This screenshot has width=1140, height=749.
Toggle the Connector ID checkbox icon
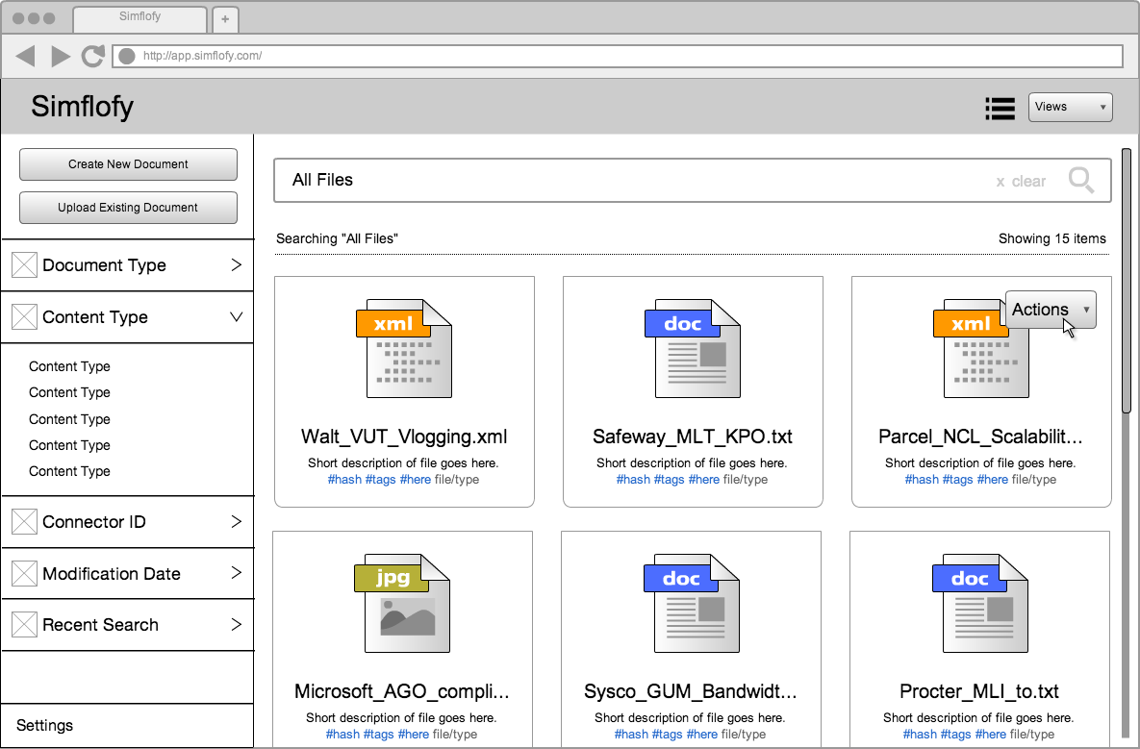pos(24,522)
